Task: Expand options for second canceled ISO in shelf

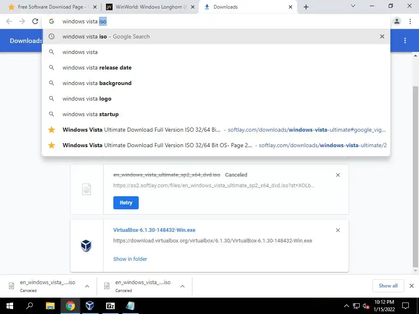Action: click(x=182, y=286)
